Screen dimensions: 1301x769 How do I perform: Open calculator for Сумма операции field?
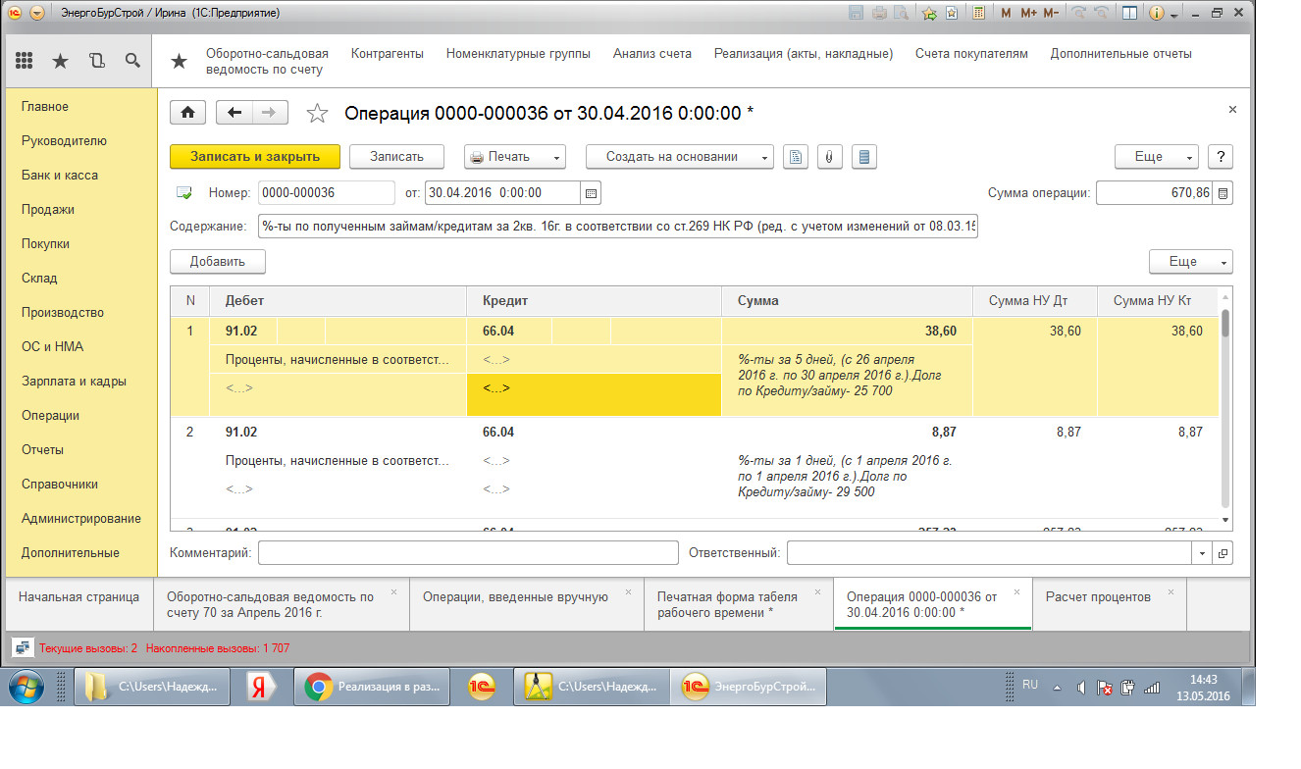click(1223, 193)
